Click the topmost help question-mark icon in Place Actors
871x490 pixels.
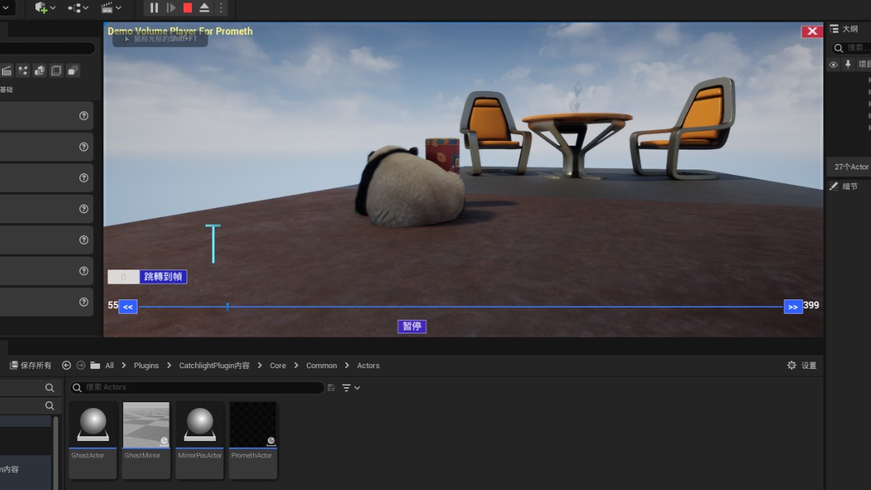point(84,116)
